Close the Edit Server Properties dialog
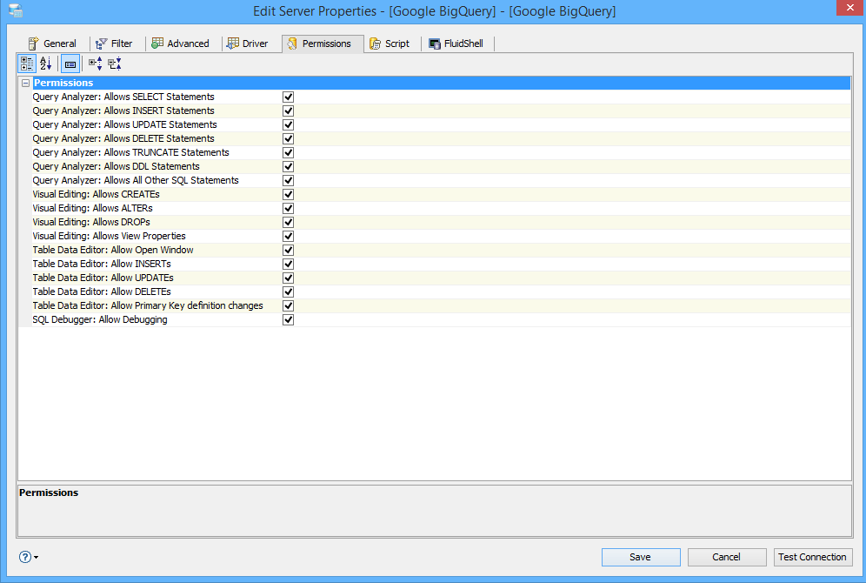Screen dimensions: 866x583 pyautogui.click(x=849, y=8)
